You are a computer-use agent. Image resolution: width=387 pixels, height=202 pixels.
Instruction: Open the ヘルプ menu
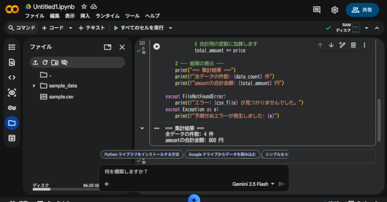(152, 16)
